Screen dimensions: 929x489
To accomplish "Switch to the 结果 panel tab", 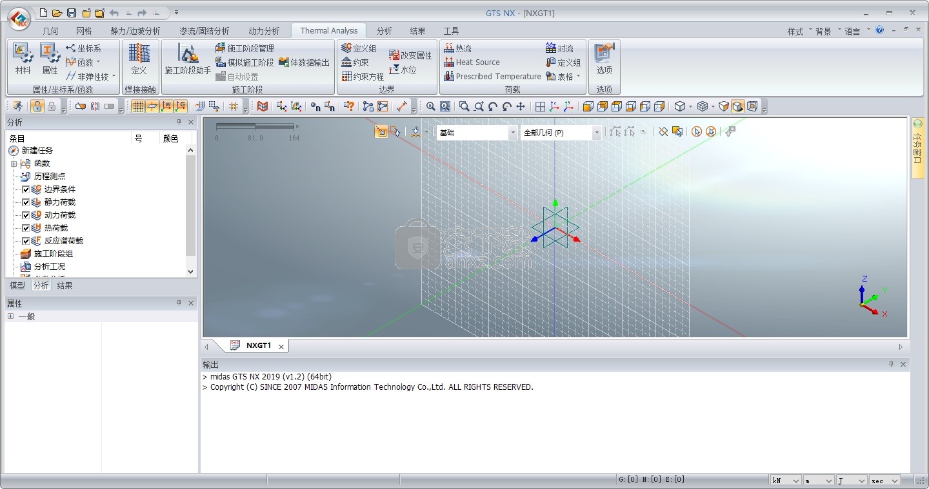I will coord(65,285).
